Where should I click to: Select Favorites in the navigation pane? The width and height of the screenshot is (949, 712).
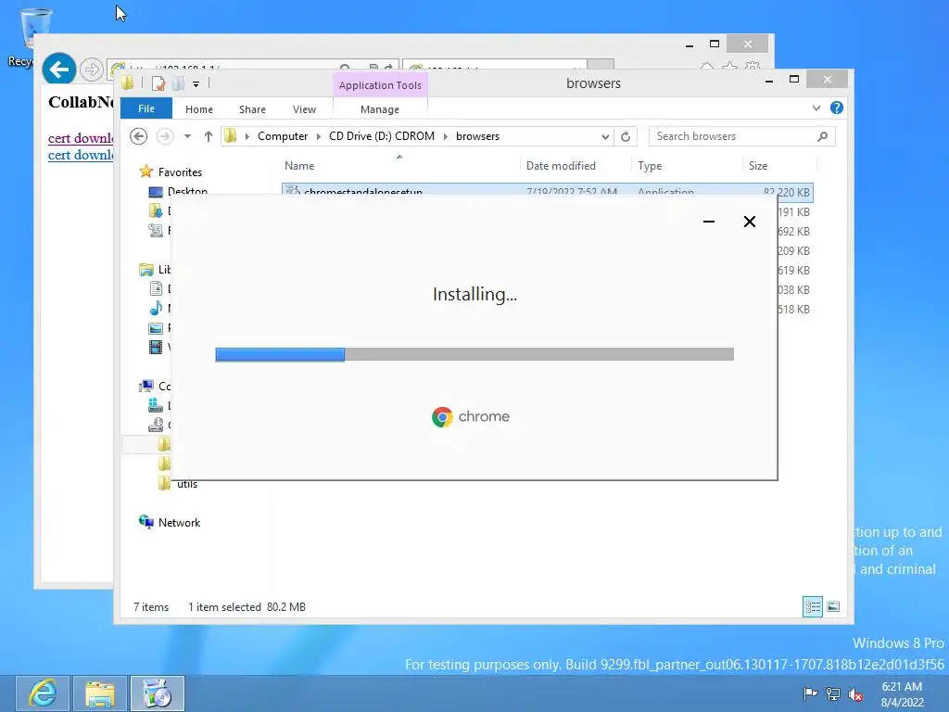(x=180, y=172)
